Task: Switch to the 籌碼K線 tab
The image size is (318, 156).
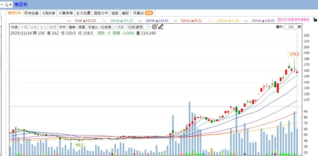Action: pos(15,13)
